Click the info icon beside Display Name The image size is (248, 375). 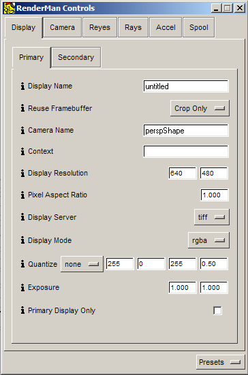(22, 86)
